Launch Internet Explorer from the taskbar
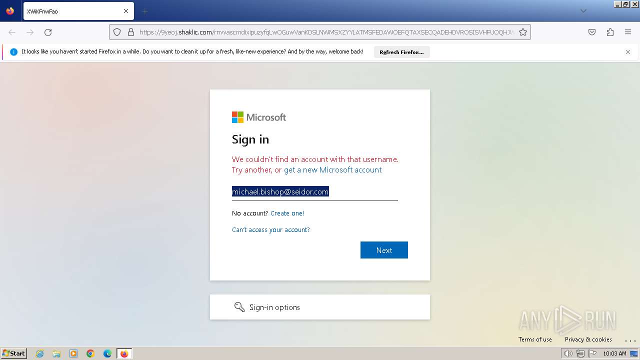Viewport: 640px width, 360px height. click(40, 353)
